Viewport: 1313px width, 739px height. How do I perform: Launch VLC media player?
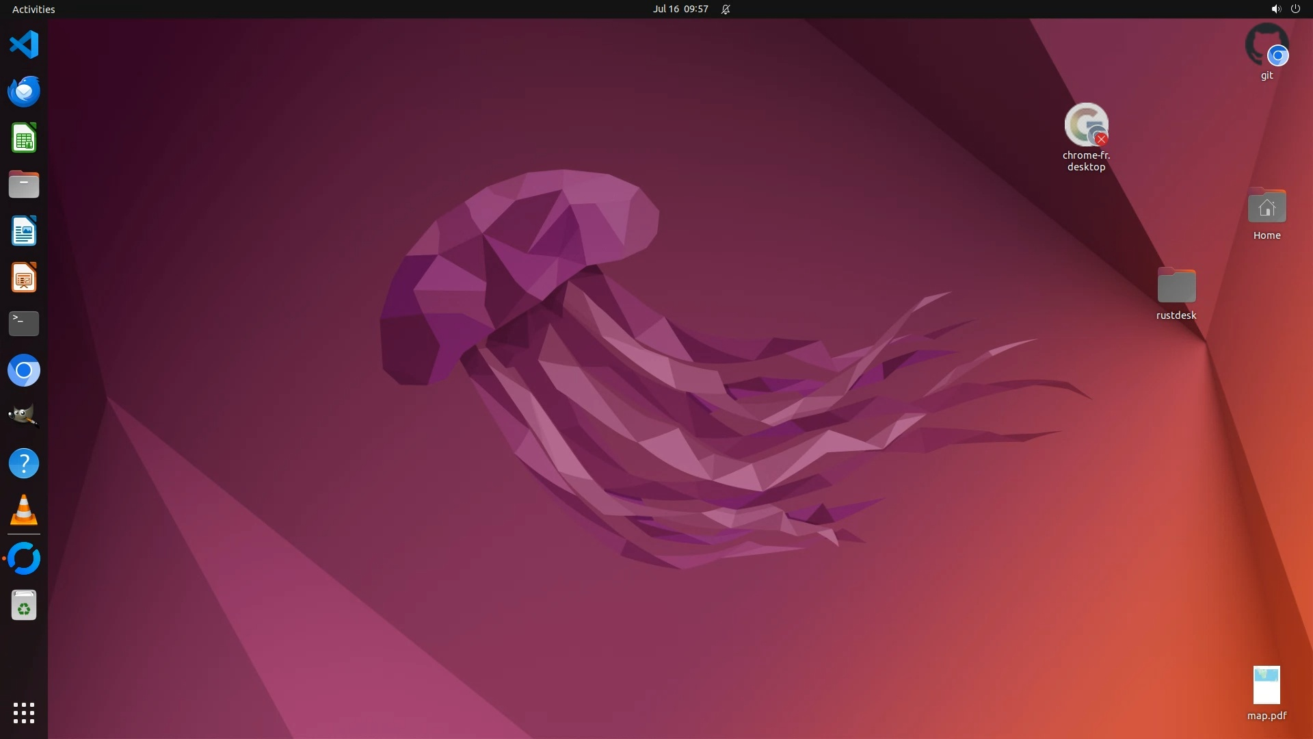click(x=24, y=510)
